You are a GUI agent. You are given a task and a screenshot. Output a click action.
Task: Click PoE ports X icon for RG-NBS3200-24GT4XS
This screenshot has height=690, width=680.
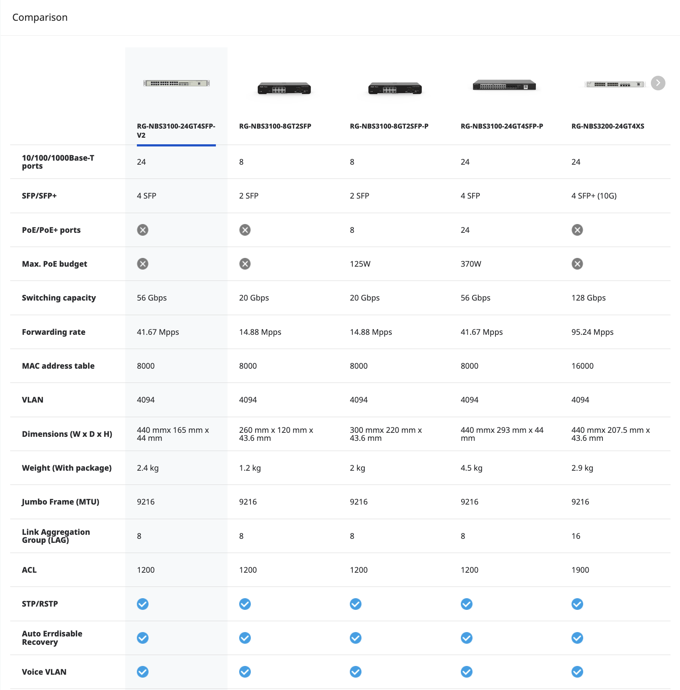577,230
